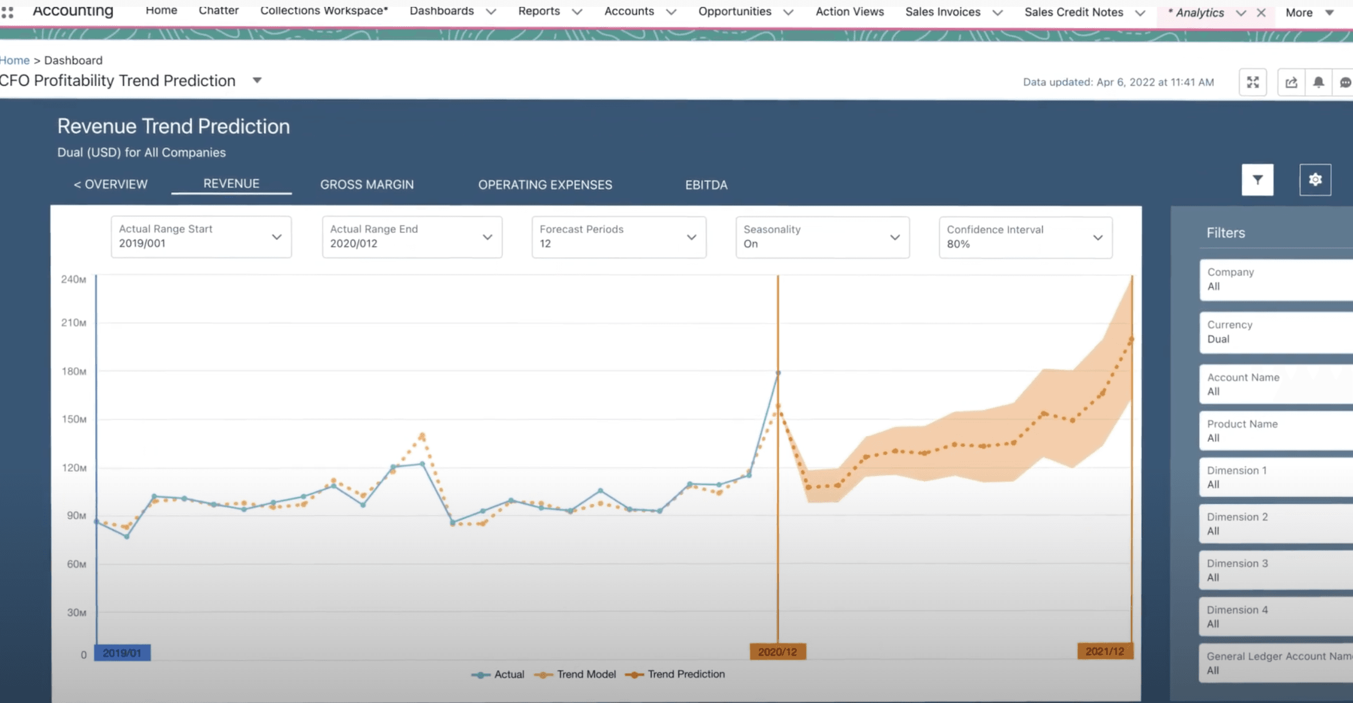This screenshot has width=1353, height=703.
Task: Expand the Reports nav chevron
Action: (x=577, y=11)
